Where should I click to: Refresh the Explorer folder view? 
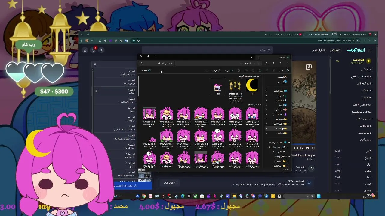pos(266,63)
